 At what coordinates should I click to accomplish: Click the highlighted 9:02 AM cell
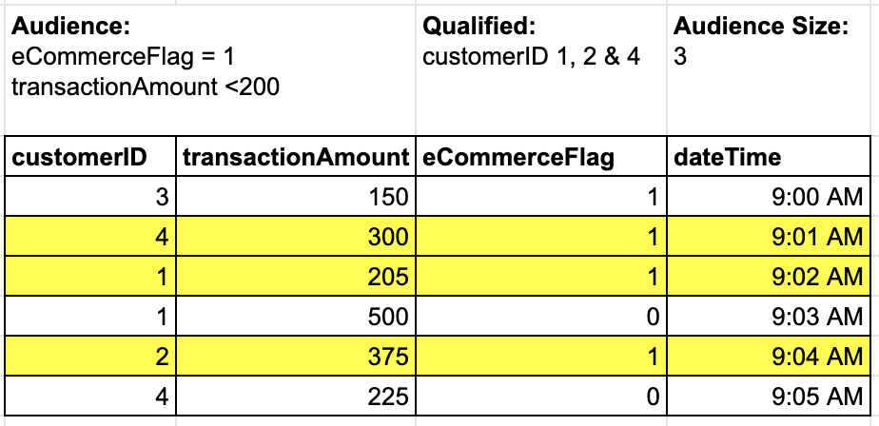[768, 276]
